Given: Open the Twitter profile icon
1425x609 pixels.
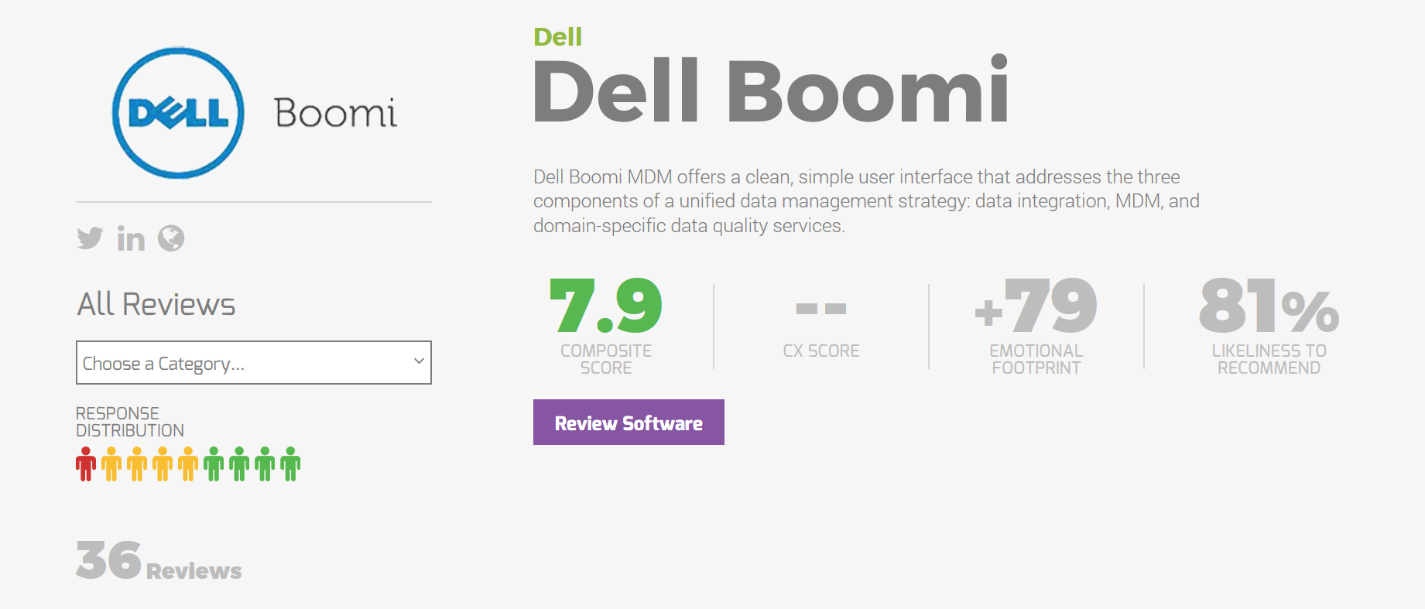Looking at the screenshot, I should (x=90, y=238).
